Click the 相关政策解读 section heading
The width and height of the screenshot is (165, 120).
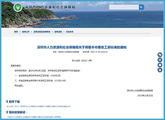tap(18, 112)
